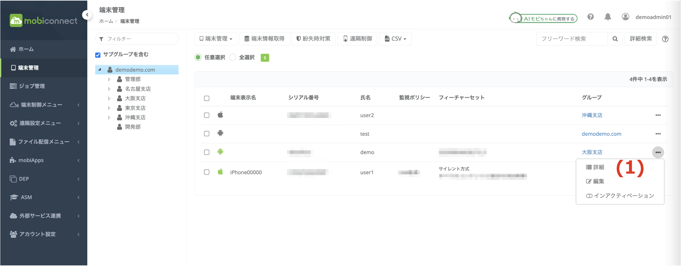Expand the 外部サービス連携 sidebar menu
The image size is (681, 266).
(44, 216)
